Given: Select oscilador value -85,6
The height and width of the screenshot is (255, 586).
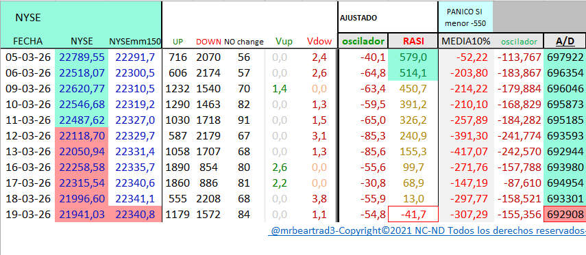Looking at the screenshot, I should click(x=373, y=151).
